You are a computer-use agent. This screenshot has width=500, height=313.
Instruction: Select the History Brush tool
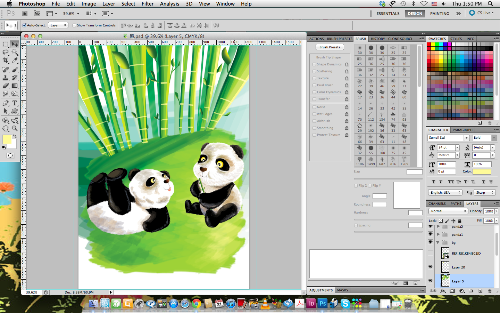pos(15,78)
